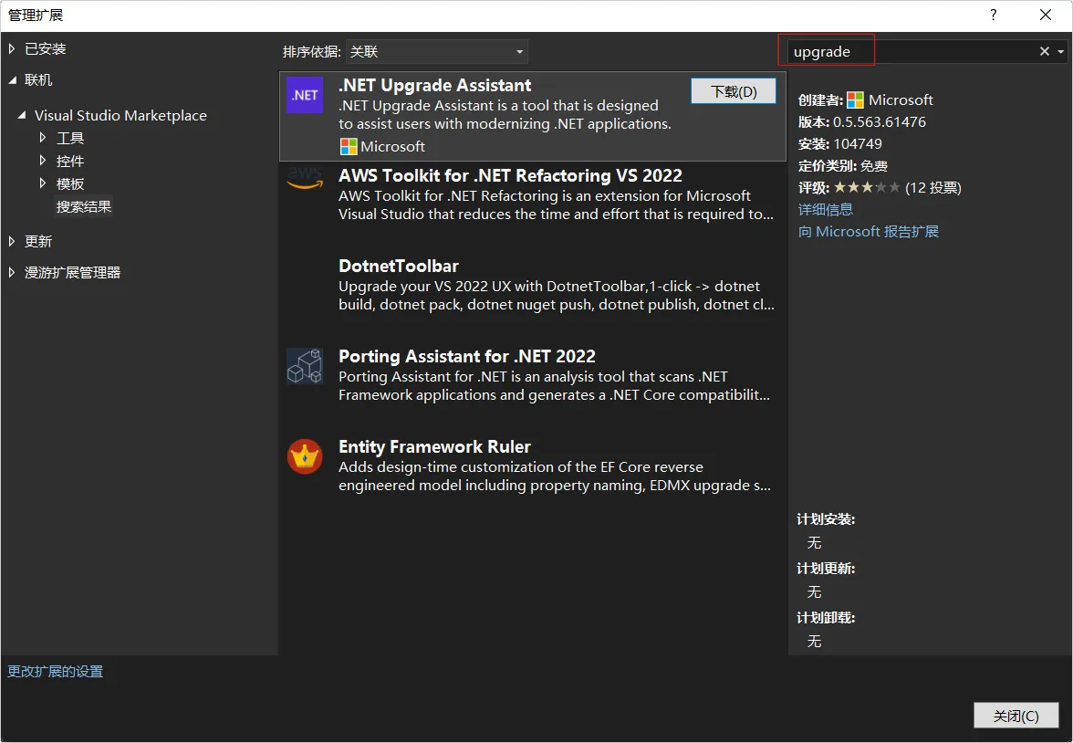Close the 管理扩展 dialog window

tap(1045, 15)
